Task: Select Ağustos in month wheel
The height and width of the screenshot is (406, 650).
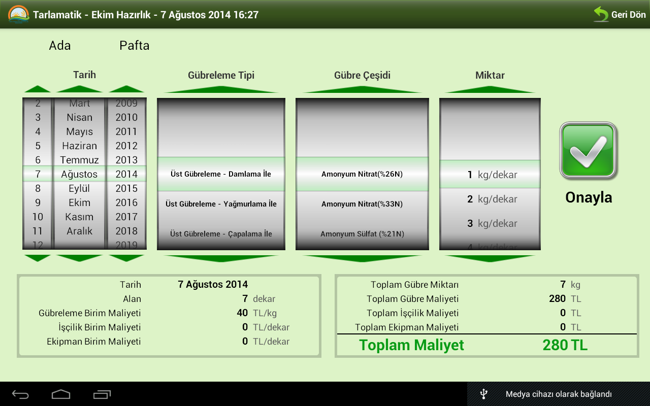Action: 79,174
